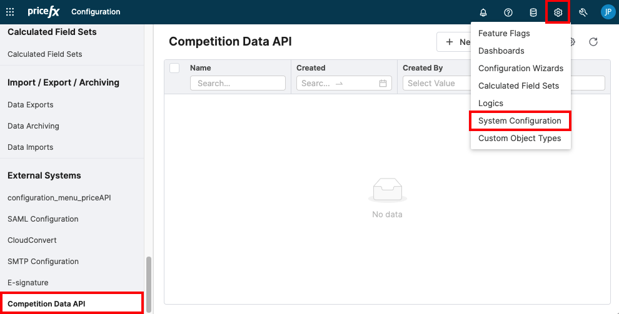
Task: Select Custom Object Types menu entry
Action: tap(520, 138)
